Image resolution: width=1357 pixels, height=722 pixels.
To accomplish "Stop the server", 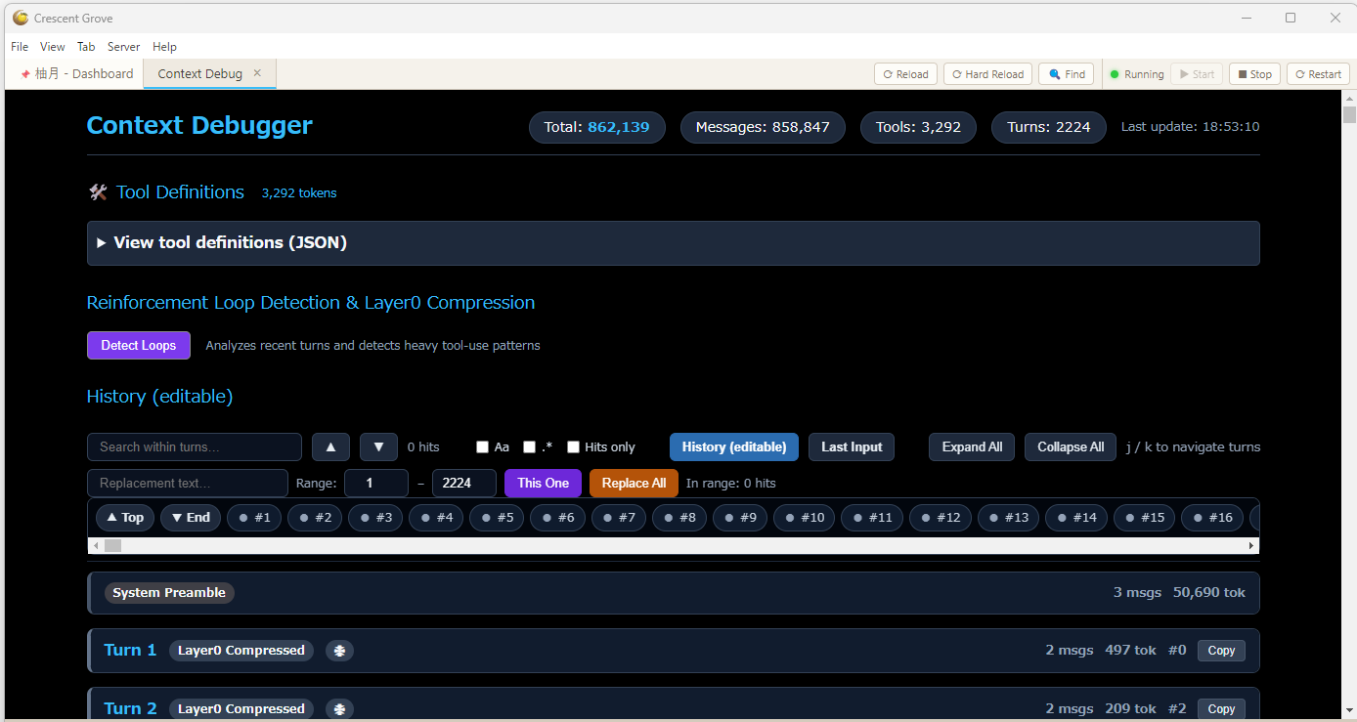I will coord(1254,74).
